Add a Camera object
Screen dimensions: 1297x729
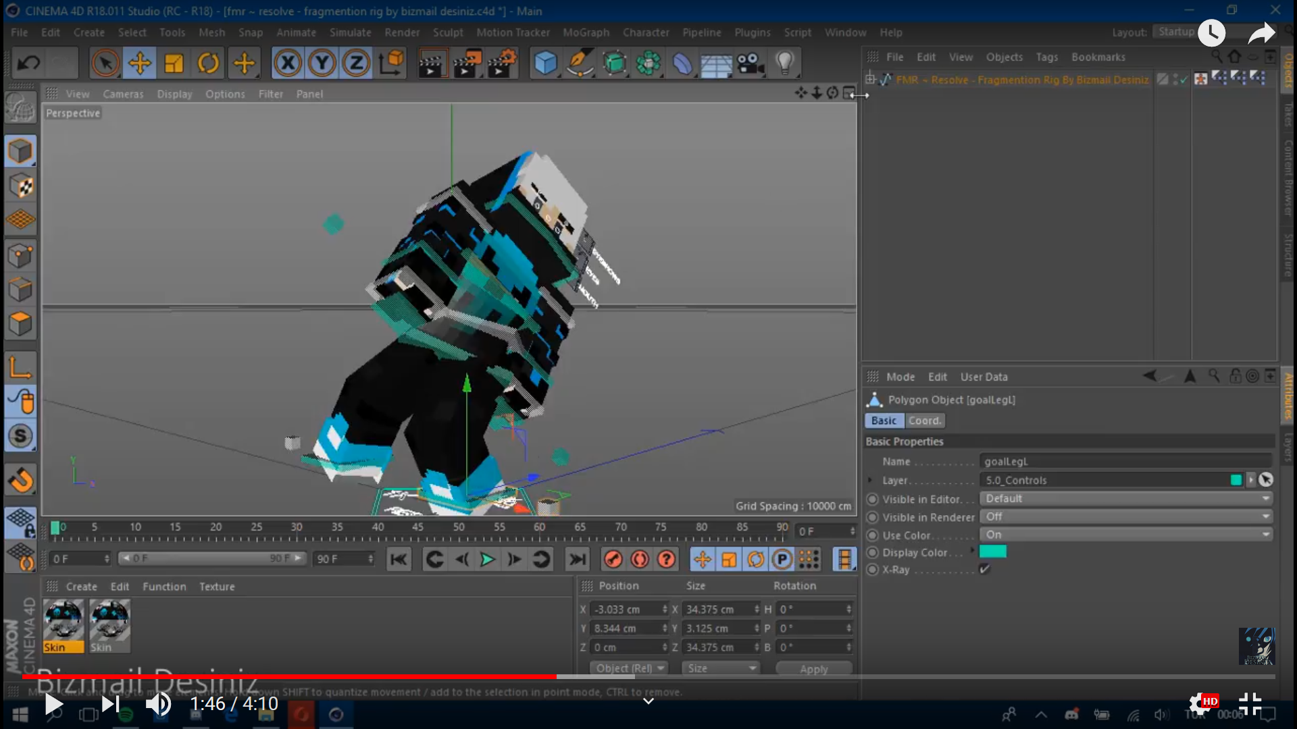(751, 63)
